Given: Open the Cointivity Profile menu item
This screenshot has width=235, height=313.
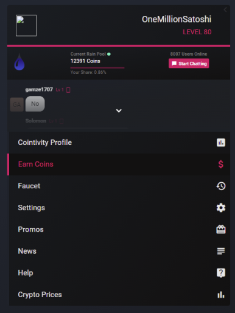Looking at the screenshot, I should point(119,142).
